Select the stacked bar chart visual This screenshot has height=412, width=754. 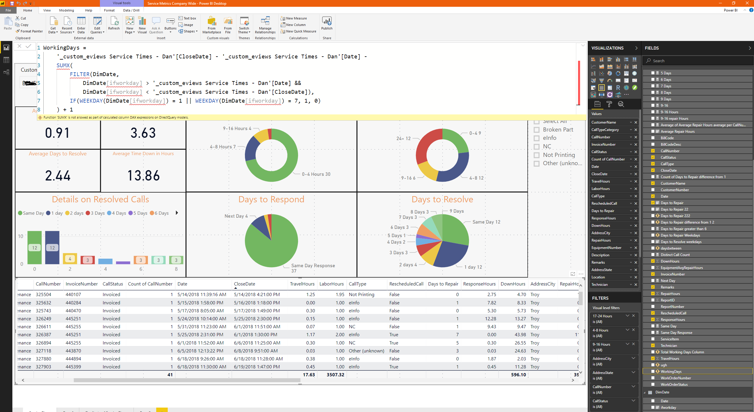(593, 59)
